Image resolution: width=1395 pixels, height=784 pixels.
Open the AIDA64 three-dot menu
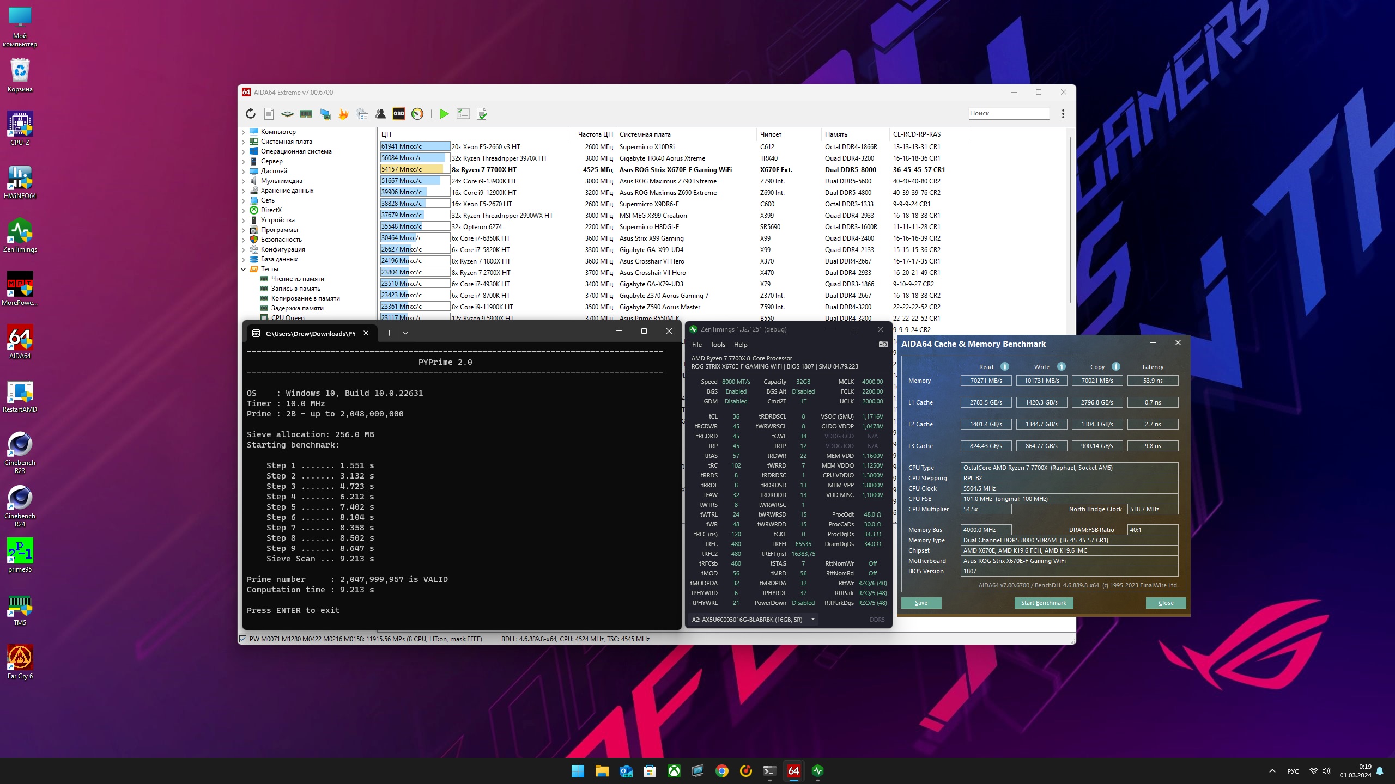point(1063,114)
